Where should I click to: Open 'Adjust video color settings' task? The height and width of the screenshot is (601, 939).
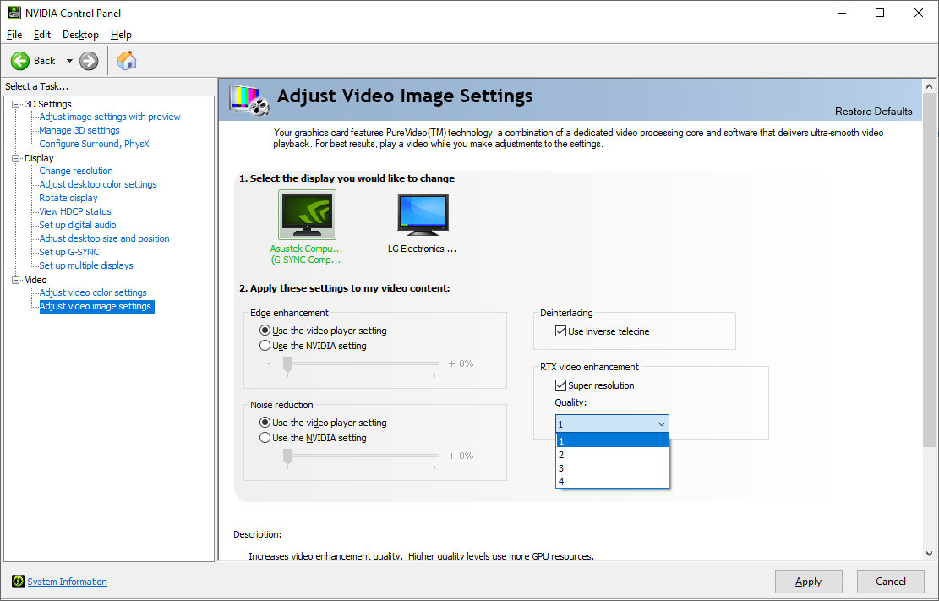[93, 292]
